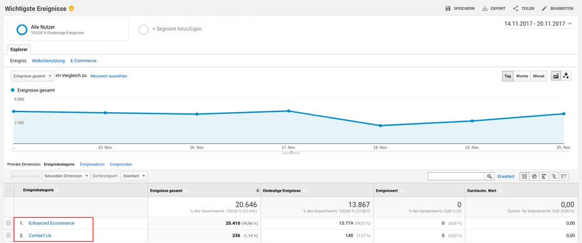Viewport: 582px width, 243px height.
Task: Open the Ereignisse gesamt metric dropdown
Action: coord(33,76)
